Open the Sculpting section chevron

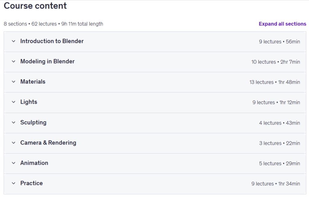(14, 122)
